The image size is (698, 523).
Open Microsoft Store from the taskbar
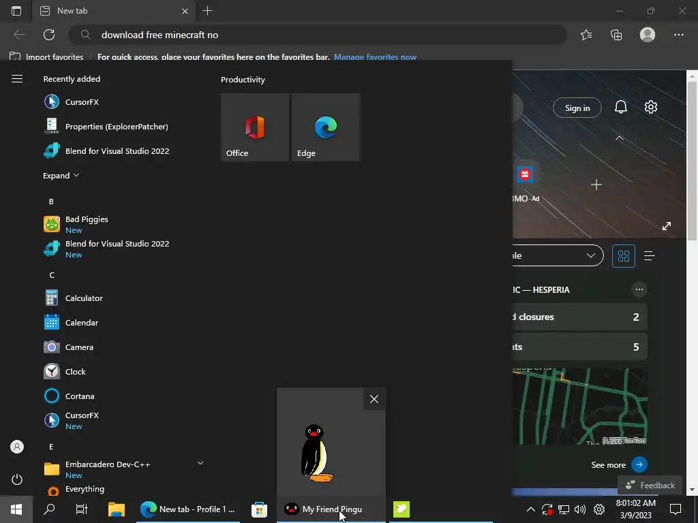(259, 509)
